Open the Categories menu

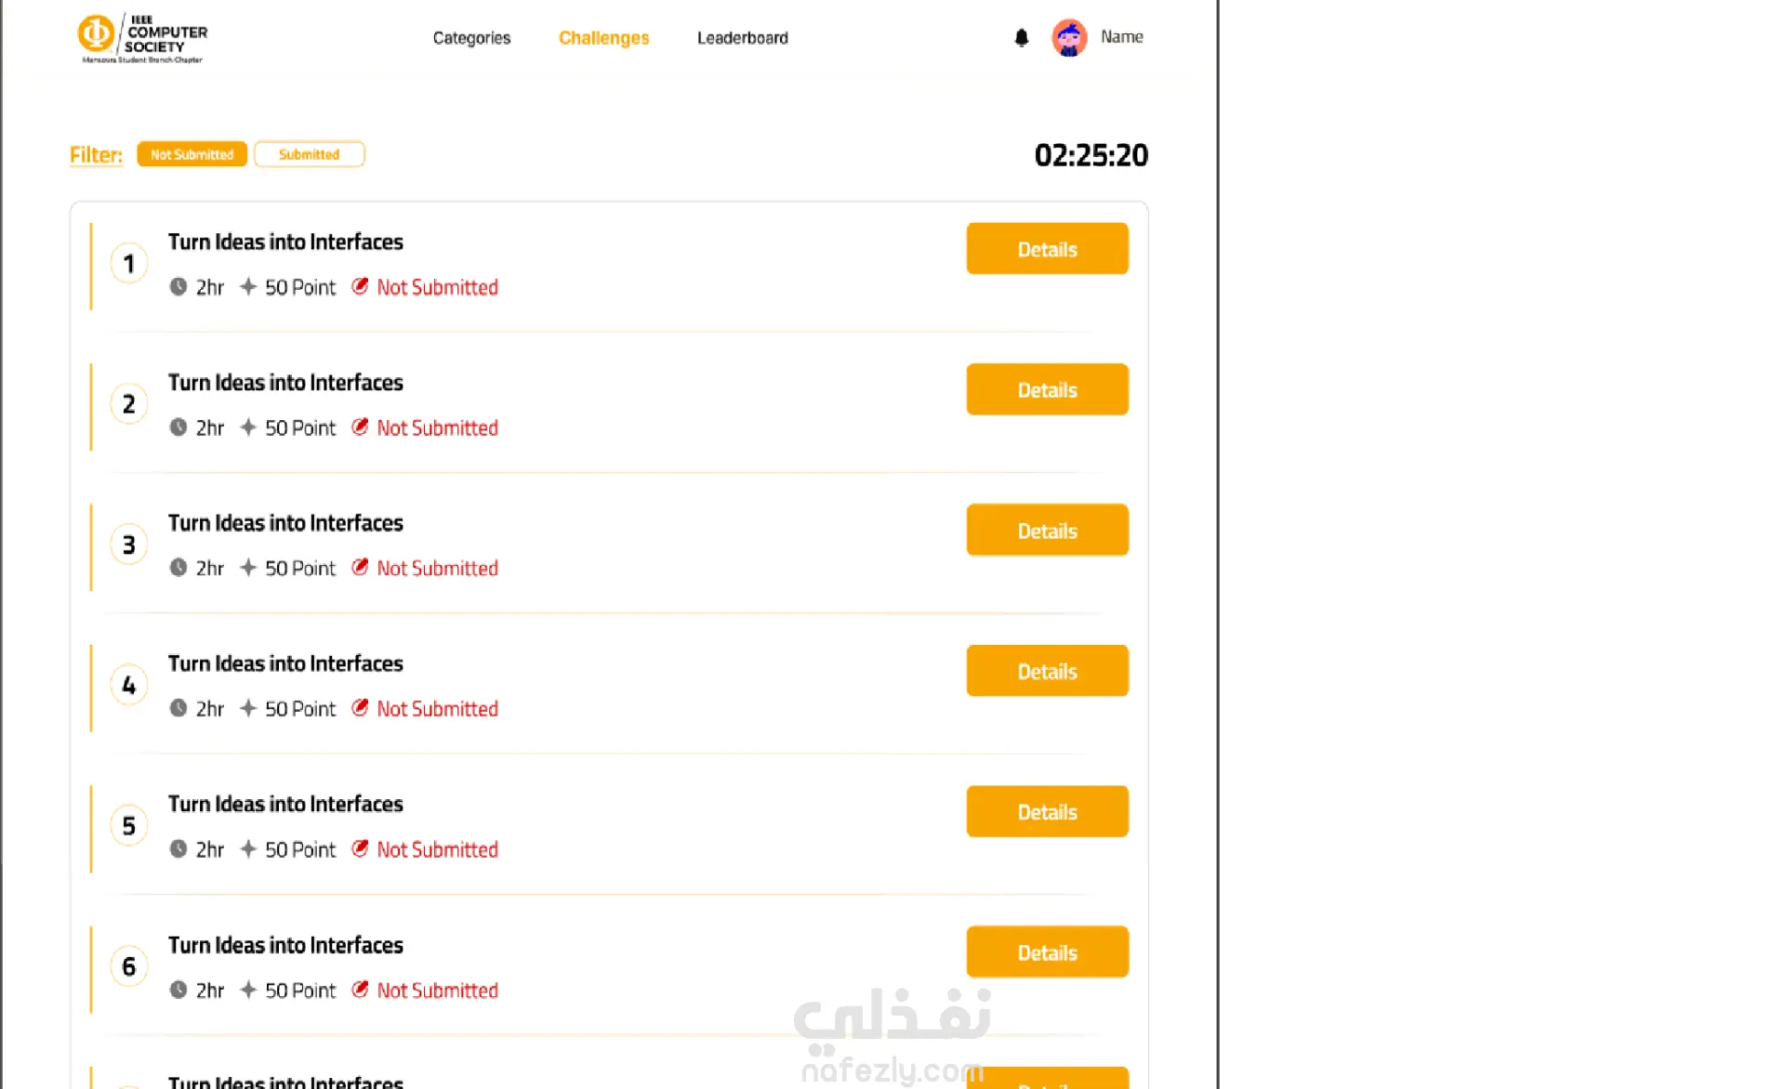(x=471, y=38)
